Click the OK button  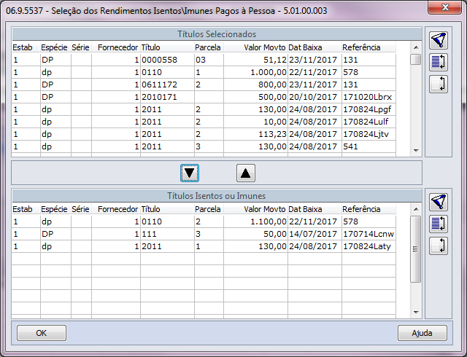point(42,333)
